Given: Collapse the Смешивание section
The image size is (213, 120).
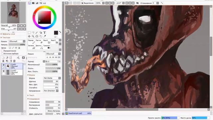Looking at the screenshot, I should point(33,99).
